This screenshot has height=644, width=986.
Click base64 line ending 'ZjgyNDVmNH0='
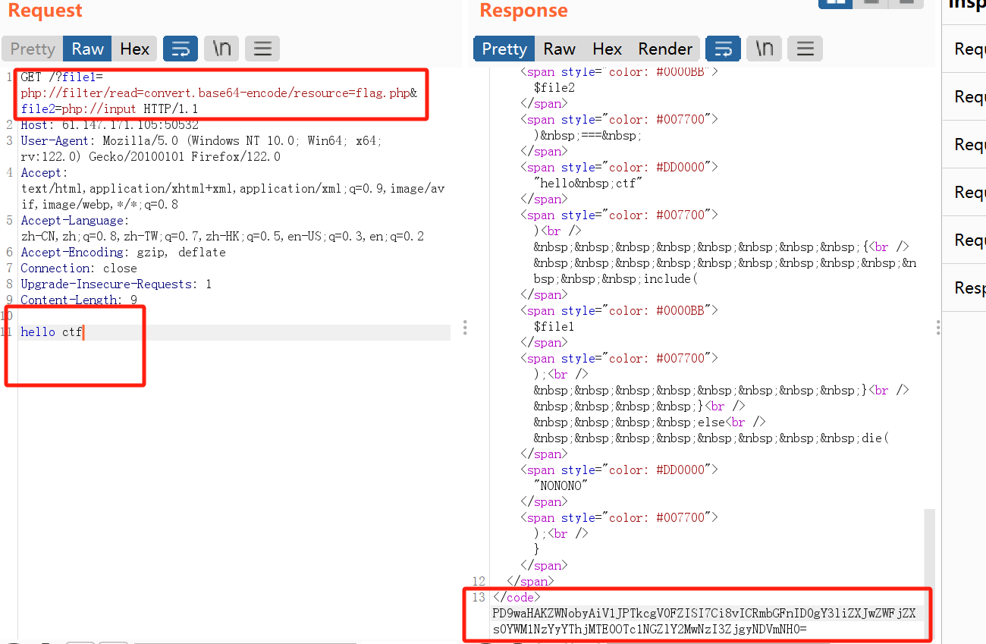(x=649, y=629)
